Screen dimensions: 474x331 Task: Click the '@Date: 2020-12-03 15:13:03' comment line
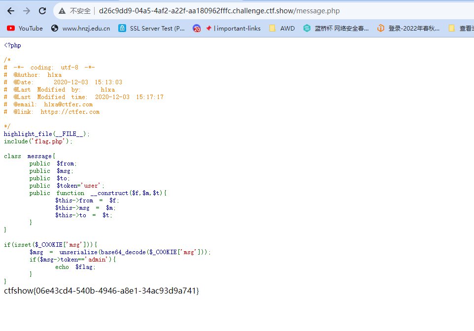point(63,82)
